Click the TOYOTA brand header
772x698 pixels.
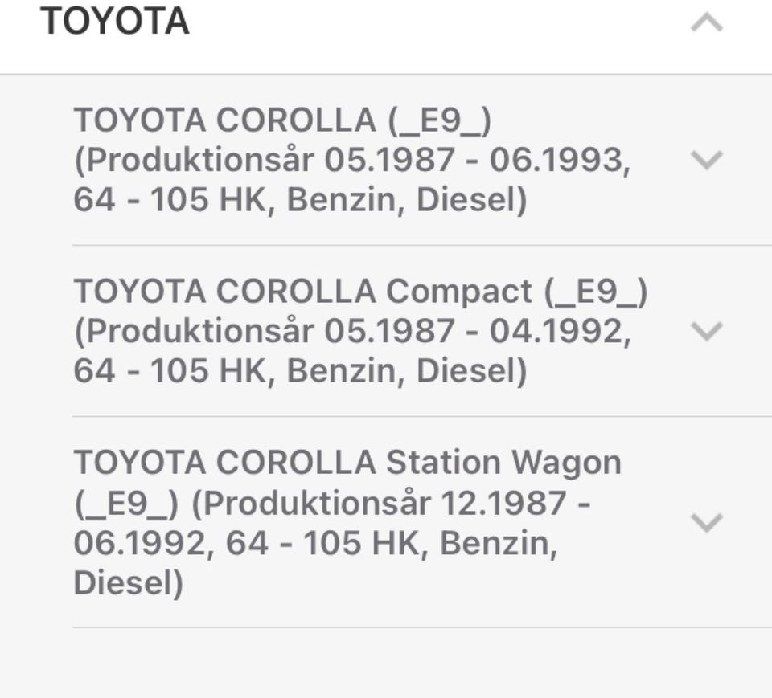coord(115,22)
